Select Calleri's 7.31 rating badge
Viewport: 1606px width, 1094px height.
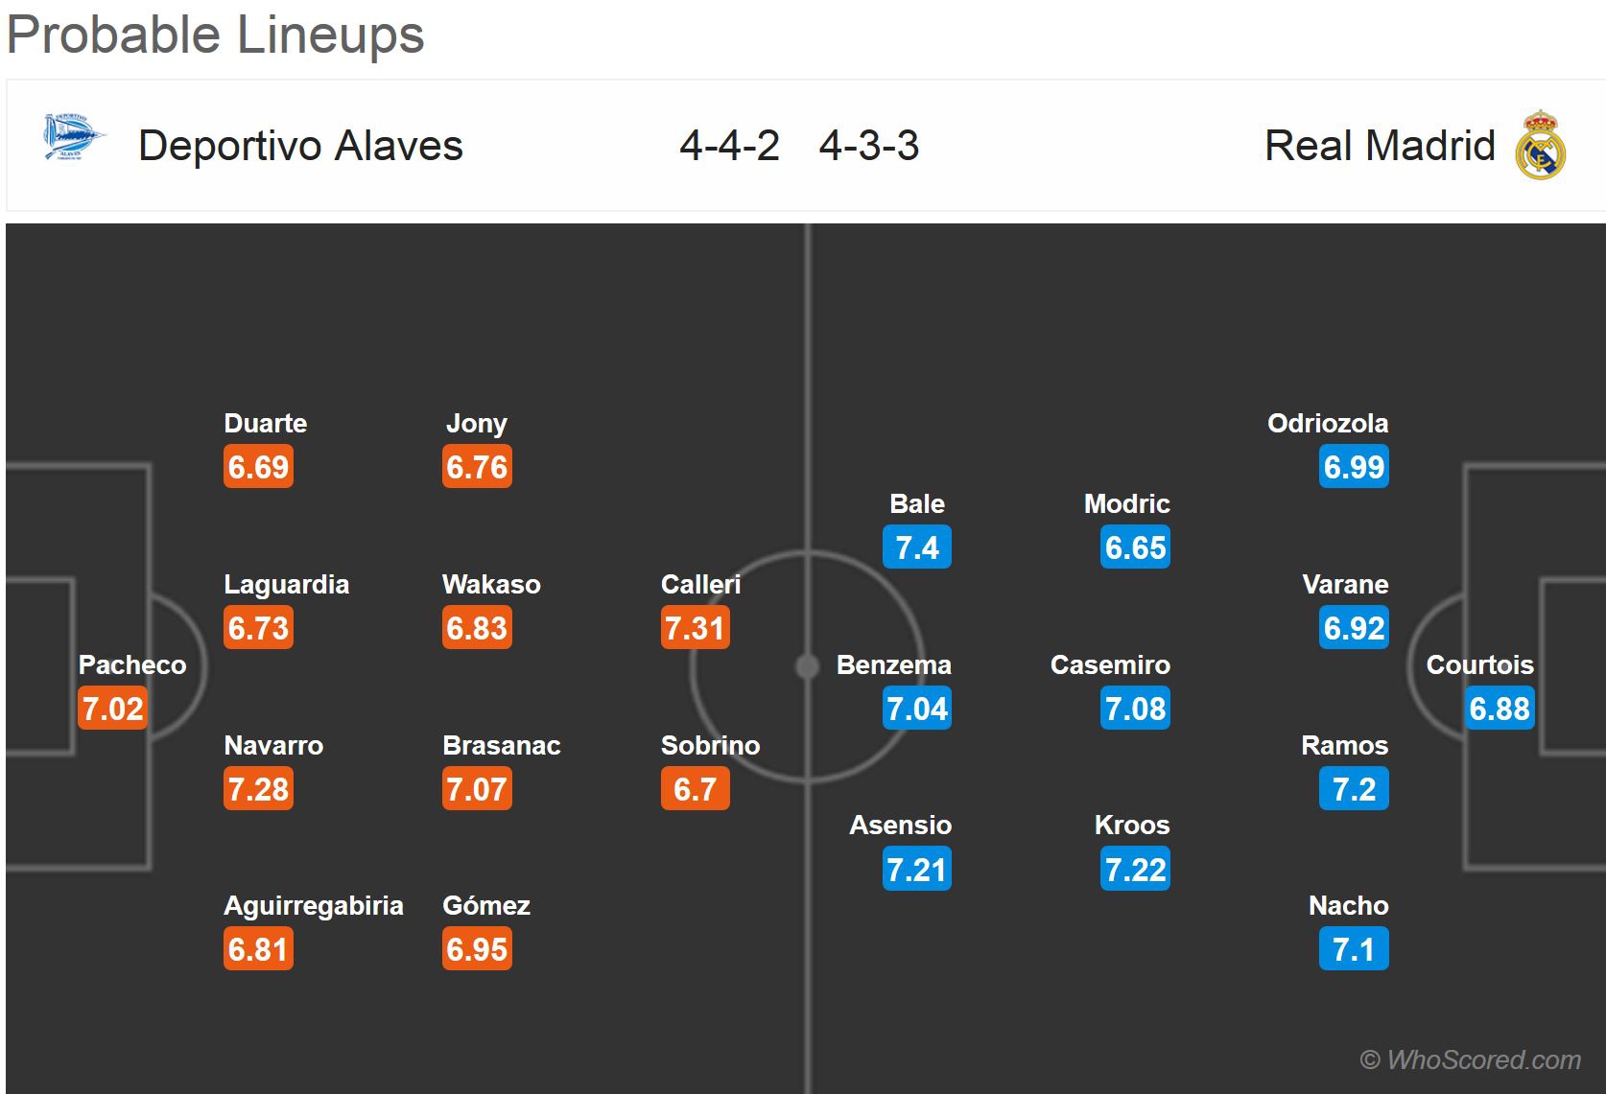coord(695,628)
